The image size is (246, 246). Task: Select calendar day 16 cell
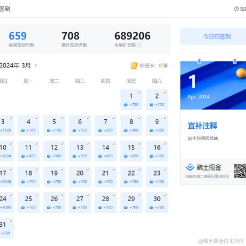pyautogui.click(x=157, y=151)
